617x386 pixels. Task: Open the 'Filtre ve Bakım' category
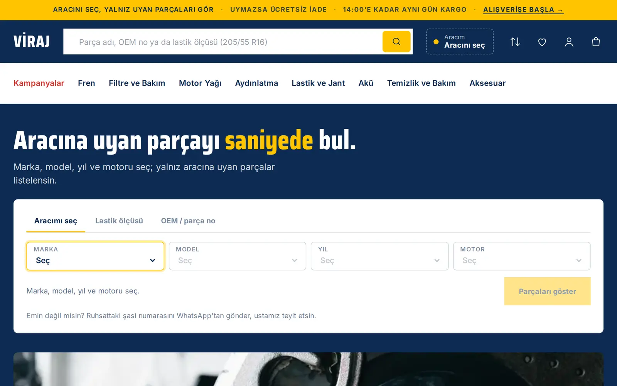pos(137,83)
